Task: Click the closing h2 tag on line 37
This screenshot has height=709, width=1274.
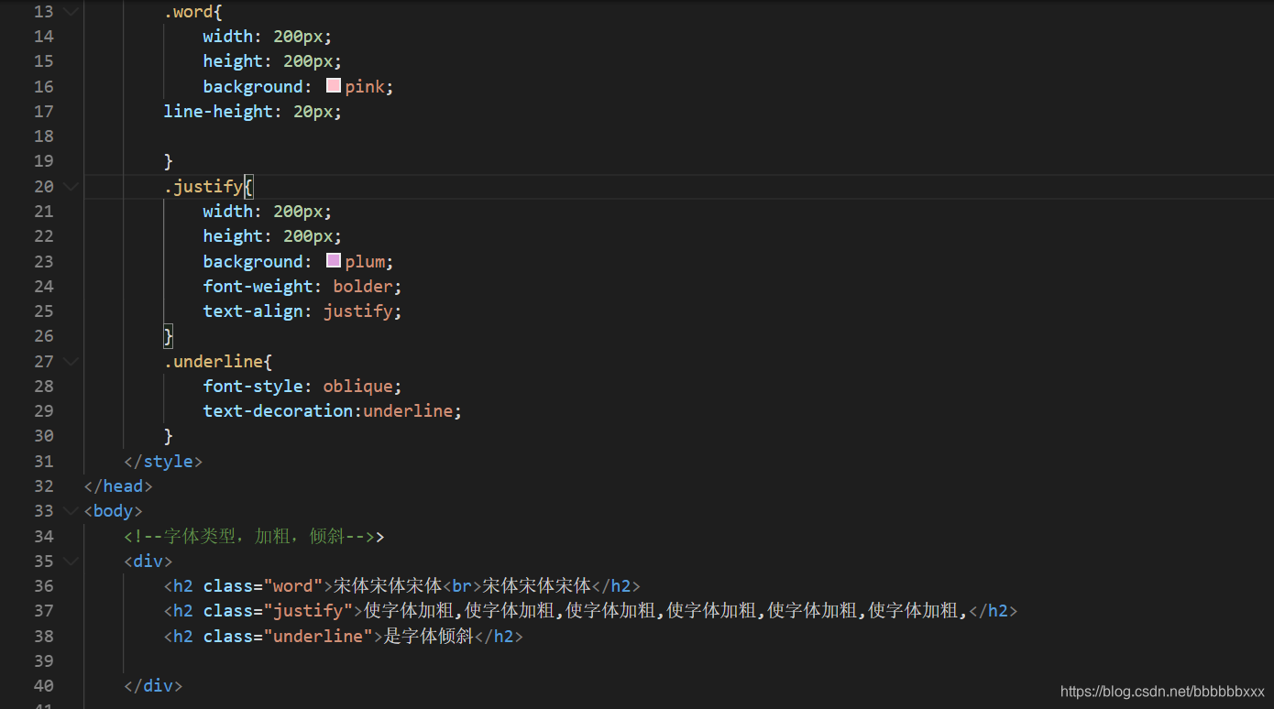Action: 994,611
